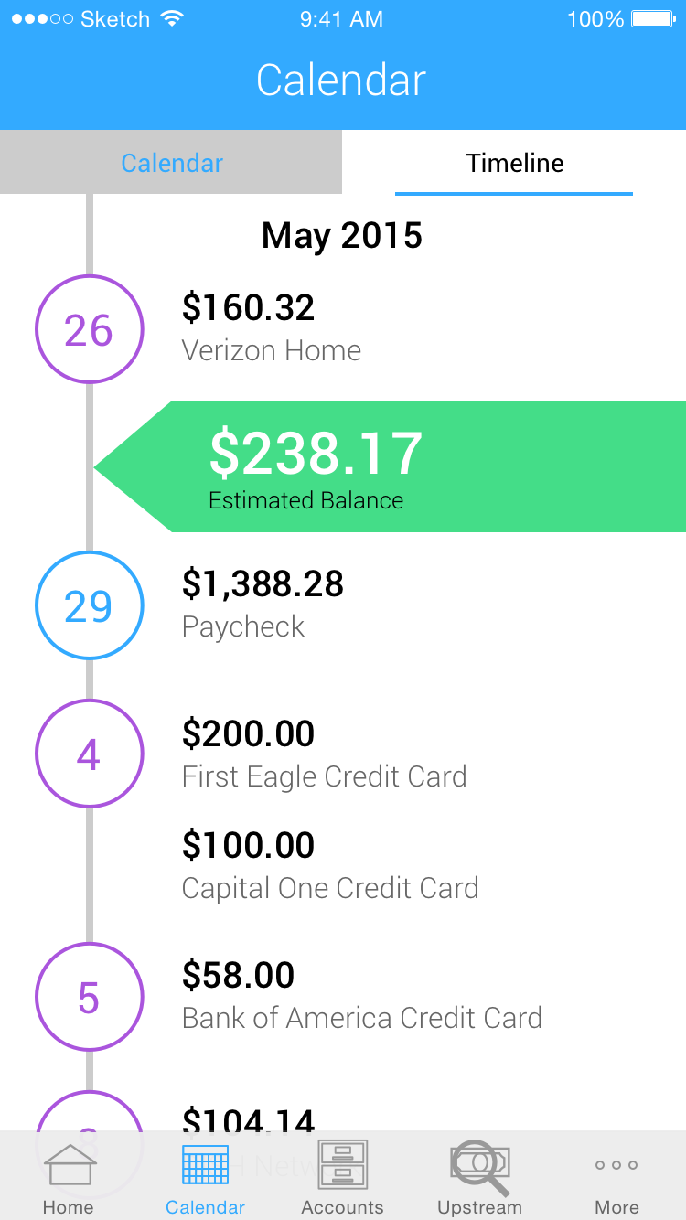
Task: Tap the date 5 circle marker
Action: (x=89, y=997)
